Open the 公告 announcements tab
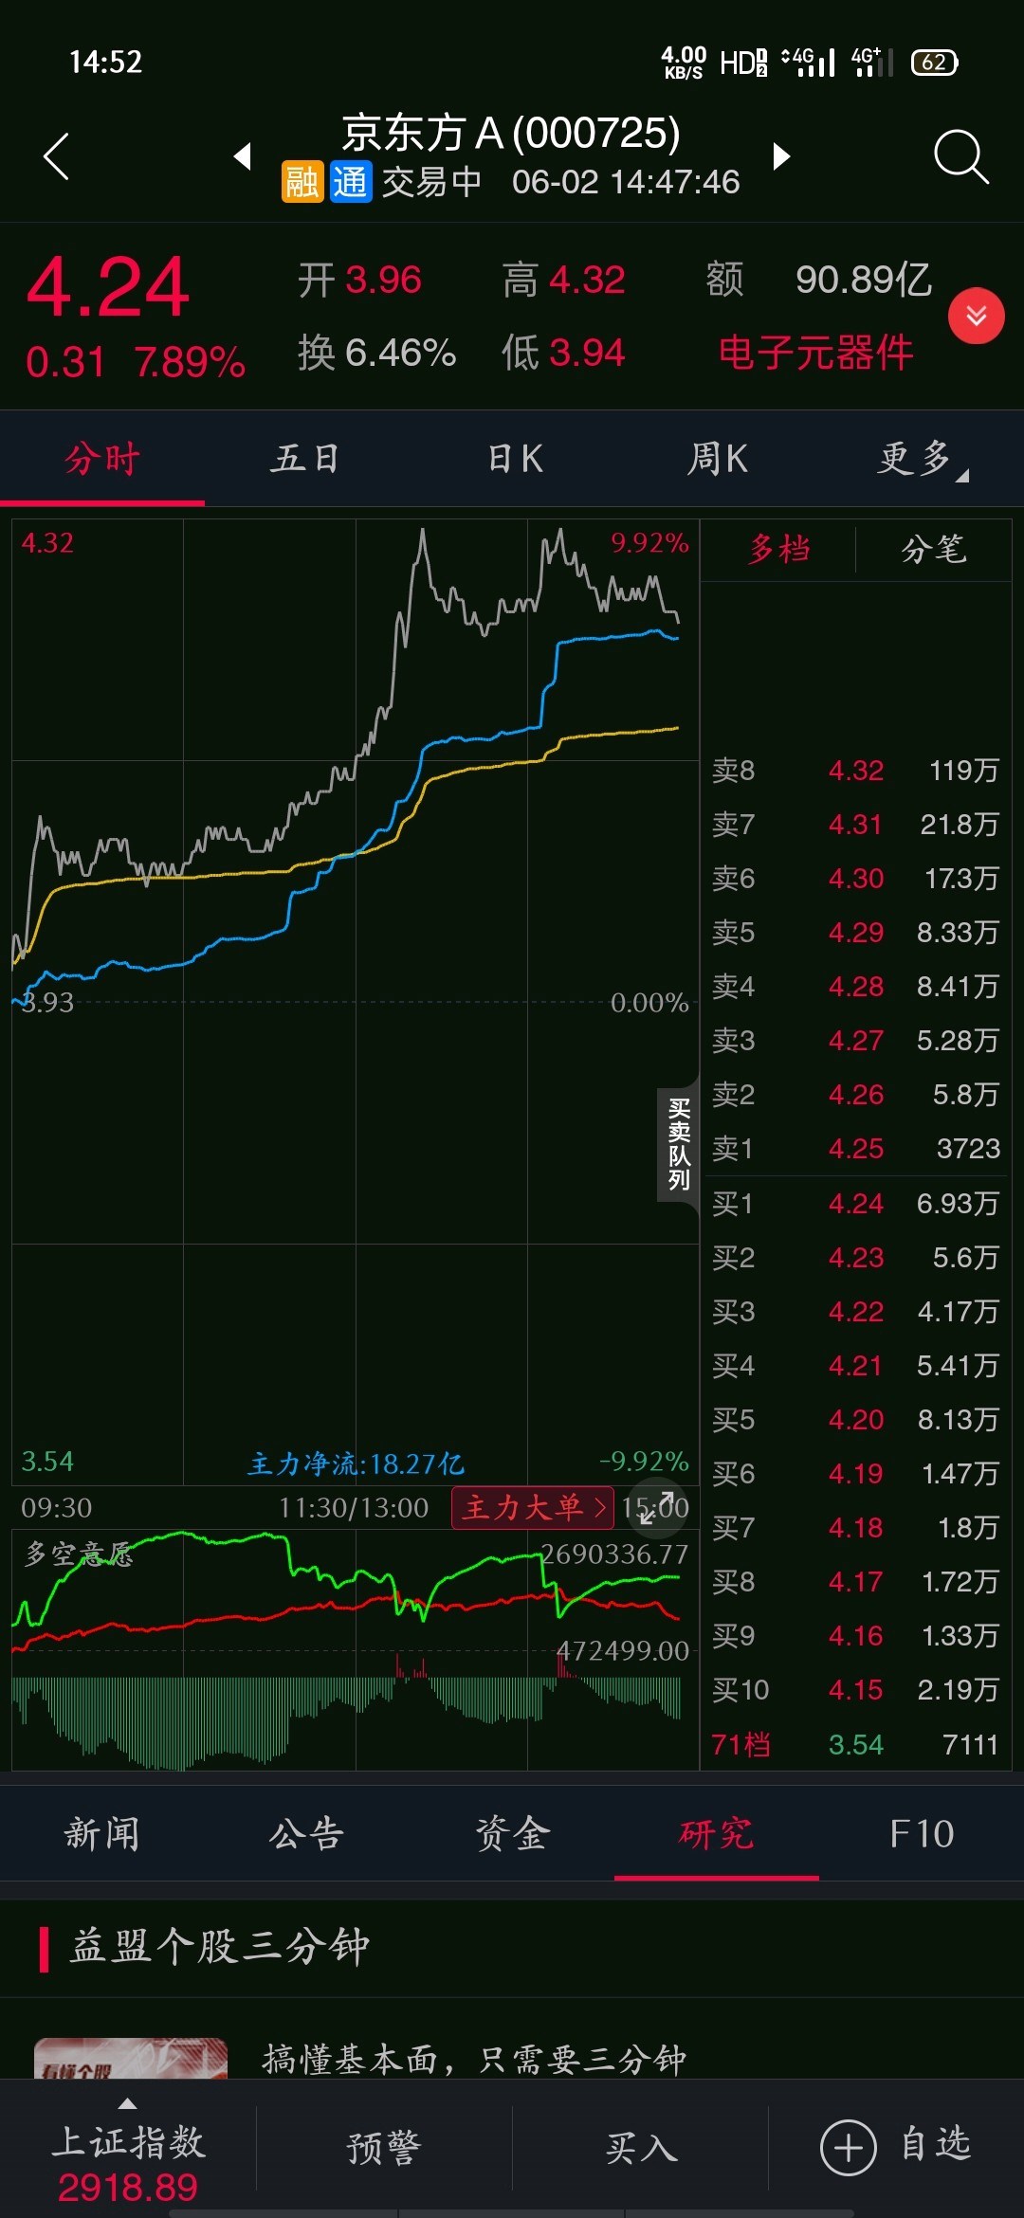Viewport: 1024px width, 2218px height. pos(306,1834)
